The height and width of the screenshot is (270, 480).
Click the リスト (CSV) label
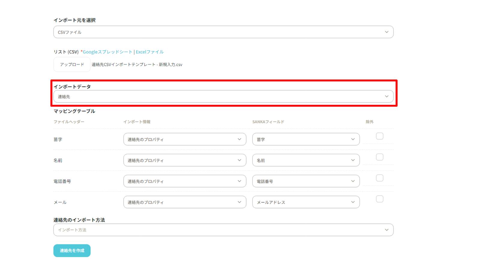(x=66, y=52)
